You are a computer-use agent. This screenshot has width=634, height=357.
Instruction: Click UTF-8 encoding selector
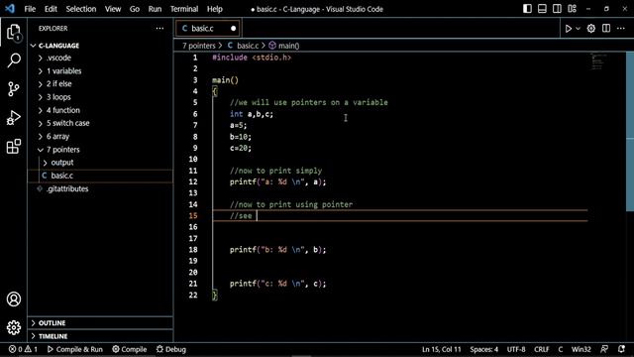(516, 349)
